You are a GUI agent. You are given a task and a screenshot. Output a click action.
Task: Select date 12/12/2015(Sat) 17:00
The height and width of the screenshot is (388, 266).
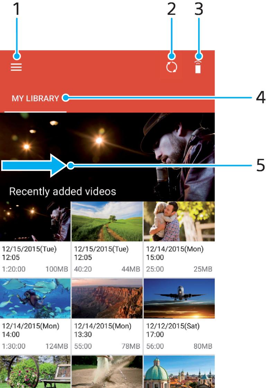click(173, 330)
